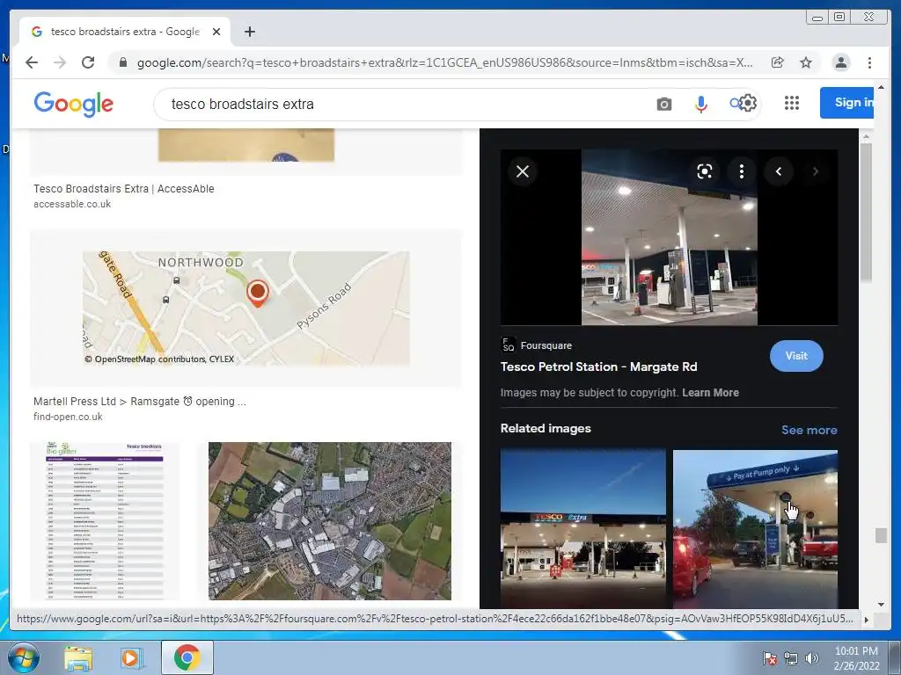Click See more related images
The width and height of the screenshot is (901, 675).
click(x=809, y=430)
